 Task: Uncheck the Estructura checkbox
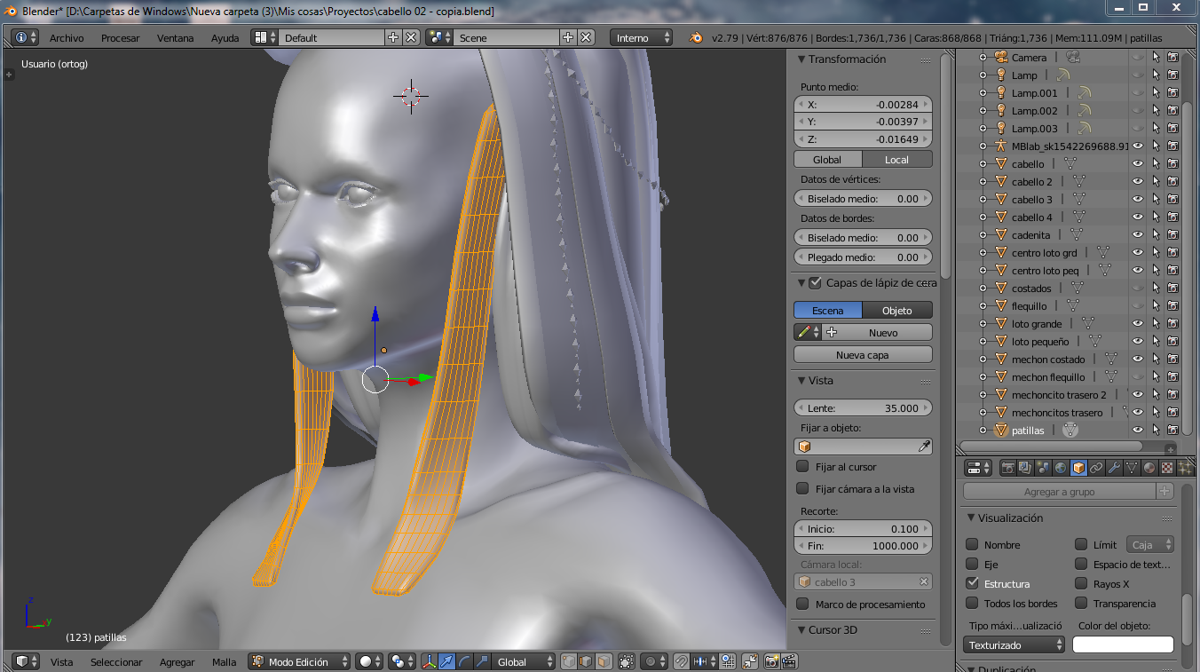tap(972, 584)
